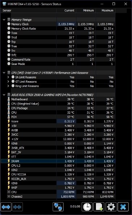
Task: Expand IA Limit Reasons entry
Action: pyautogui.click(x=8, y=77)
